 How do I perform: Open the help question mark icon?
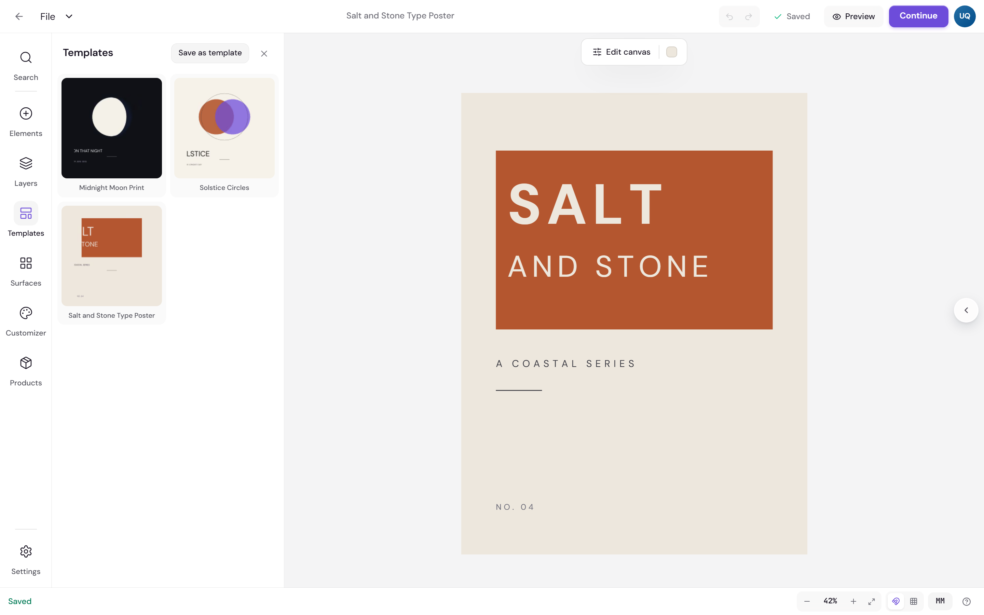point(967,601)
